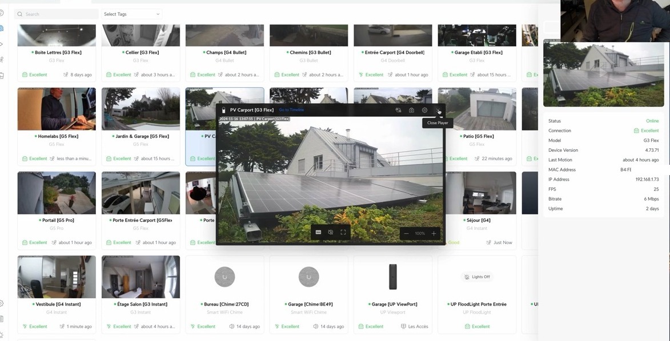Open the Vestibule [G4 Instant] thumbnail
The width and height of the screenshot is (670, 341).
coord(57,277)
